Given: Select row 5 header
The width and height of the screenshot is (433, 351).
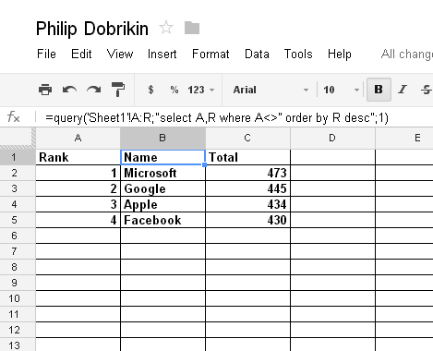Looking at the screenshot, I should pyautogui.click(x=18, y=220).
